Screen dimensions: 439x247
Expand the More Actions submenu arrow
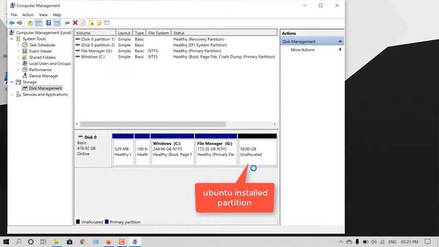pyautogui.click(x=340, y=49)
